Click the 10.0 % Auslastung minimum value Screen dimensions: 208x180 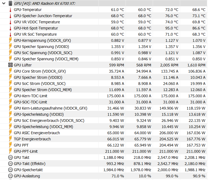(x=145, y=176)
